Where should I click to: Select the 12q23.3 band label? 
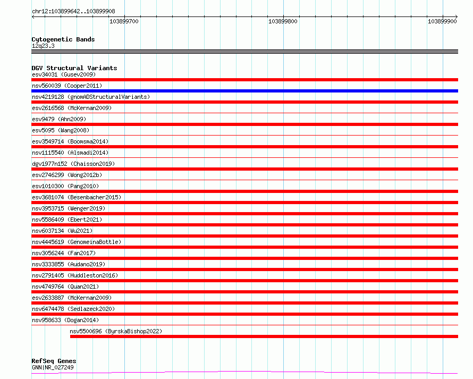[x=43, y=46]
